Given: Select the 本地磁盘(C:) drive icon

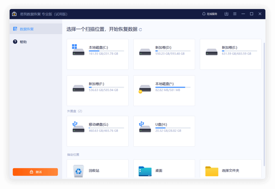Looking at the screenshot, I should tap(78, 50).
